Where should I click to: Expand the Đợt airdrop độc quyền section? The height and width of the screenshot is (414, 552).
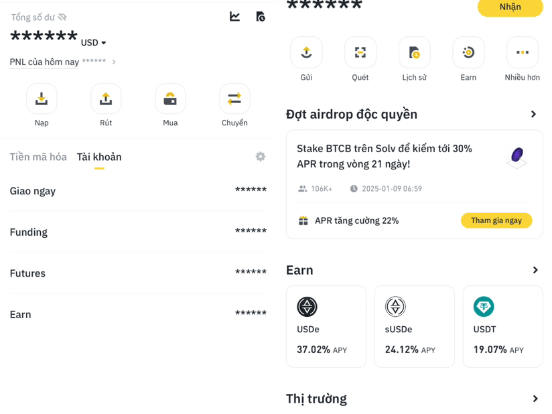[x=533, y=115]
